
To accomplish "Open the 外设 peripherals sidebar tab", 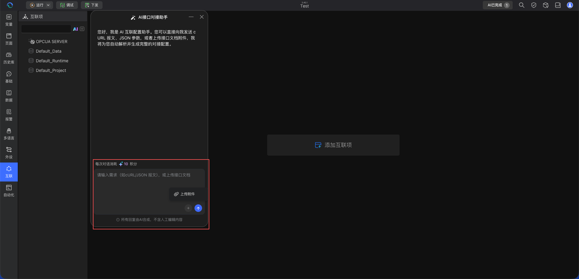I will pos(9,153).
